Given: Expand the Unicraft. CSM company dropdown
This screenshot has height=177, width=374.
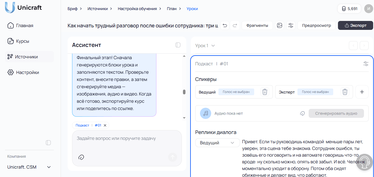Looking at the screenshot, I should tap(29, 167).
